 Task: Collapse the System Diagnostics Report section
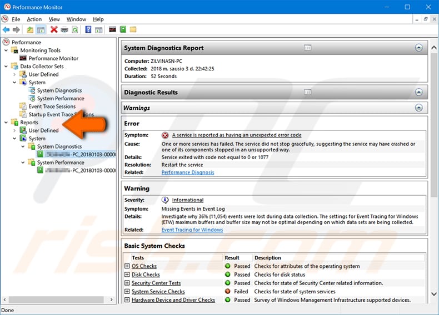click(x=418, y=48)
